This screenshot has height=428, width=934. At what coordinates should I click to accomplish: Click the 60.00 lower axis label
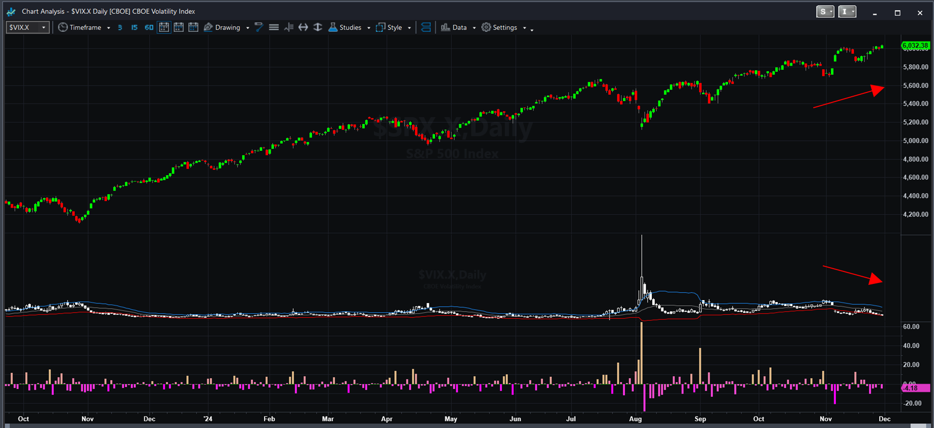point(911,327)
